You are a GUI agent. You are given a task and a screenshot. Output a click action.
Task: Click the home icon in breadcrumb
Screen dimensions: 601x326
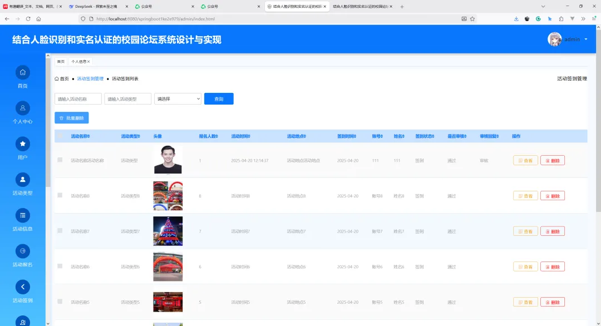coord(57,78)
